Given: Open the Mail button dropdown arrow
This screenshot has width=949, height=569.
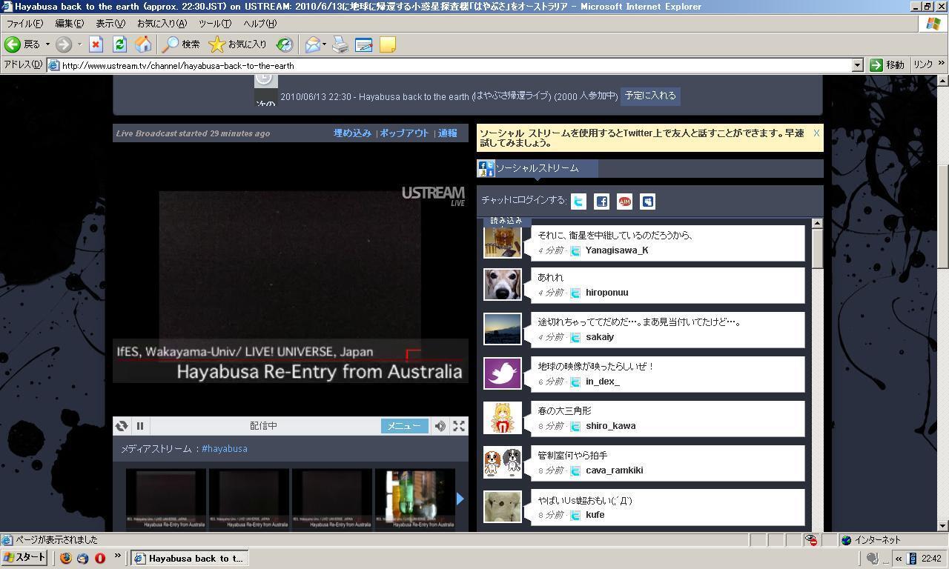Looking at the screenshot, I should tap(324, 44).
